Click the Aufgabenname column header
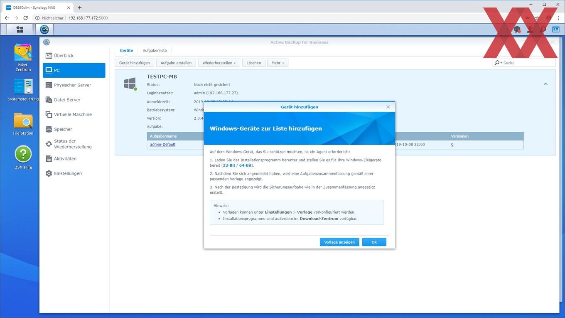This screenshot has width=565, height=318. point(164,136)
